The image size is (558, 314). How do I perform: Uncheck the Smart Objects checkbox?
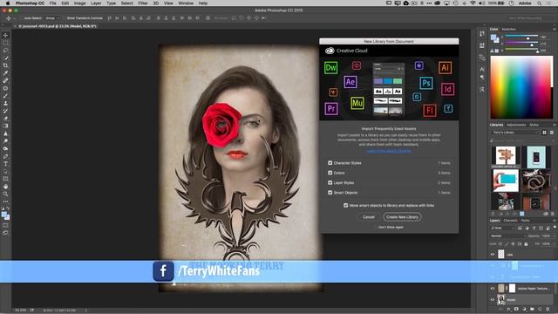tap(330, 193)
